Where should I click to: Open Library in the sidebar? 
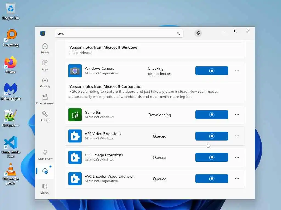(x=45, y=189)
